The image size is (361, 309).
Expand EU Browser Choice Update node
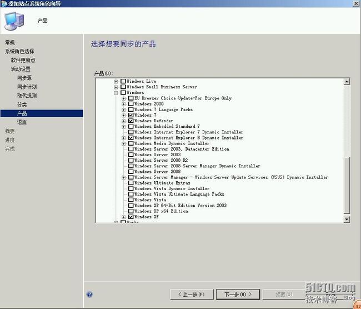tap(124, 98)
